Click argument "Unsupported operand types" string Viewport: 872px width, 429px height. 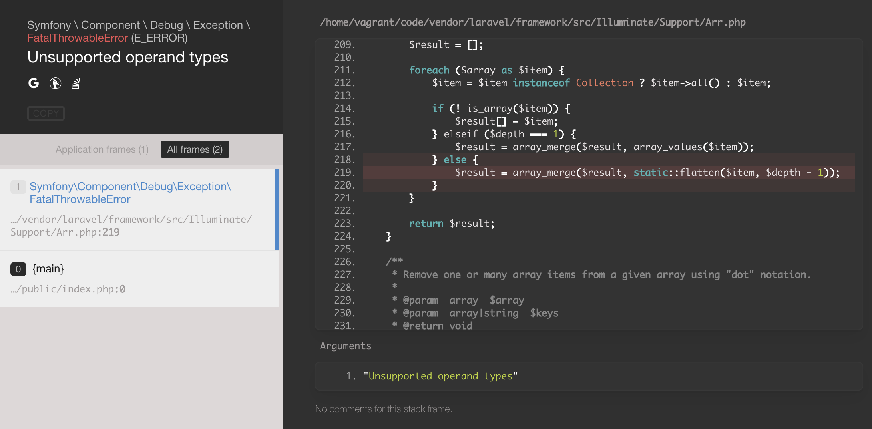pyautogui.click(x=441, y=376)
